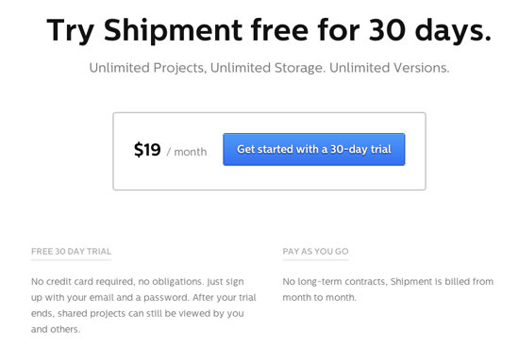Click the word free in the headline
This screenshot has height=347, width=519.
tap(279, 31)
